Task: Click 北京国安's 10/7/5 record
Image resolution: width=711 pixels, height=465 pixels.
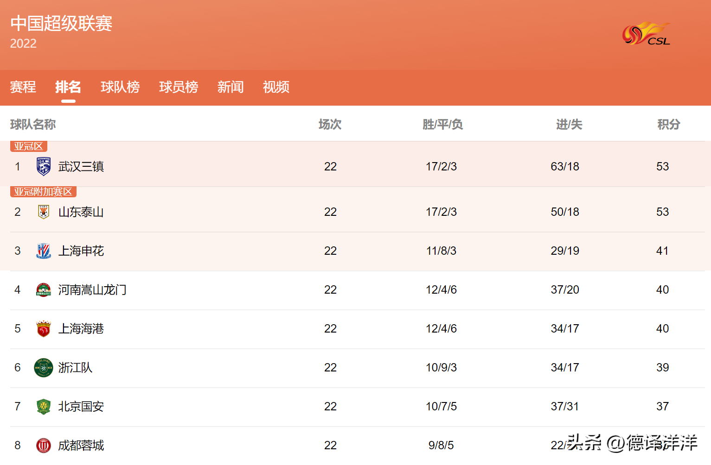Action: (442, 406)
